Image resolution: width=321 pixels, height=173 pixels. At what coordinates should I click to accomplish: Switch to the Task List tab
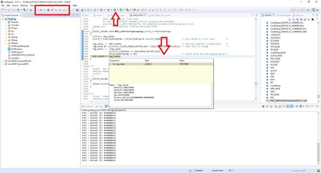pos(298,15)
